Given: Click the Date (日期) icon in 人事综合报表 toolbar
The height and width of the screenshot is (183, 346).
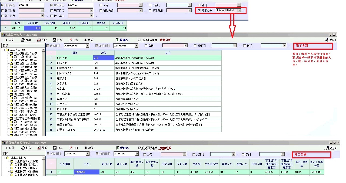Looking at the screenshot, I should click(x=73, y=40).
